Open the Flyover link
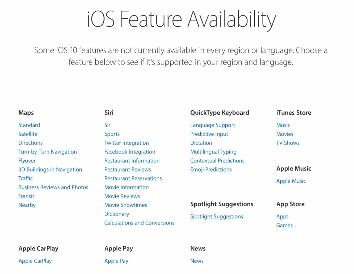This screenshot has width=354, height=274. tap(27, 161)
